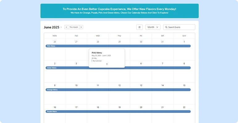Go to the next month arrow

(x=81, y=27)
